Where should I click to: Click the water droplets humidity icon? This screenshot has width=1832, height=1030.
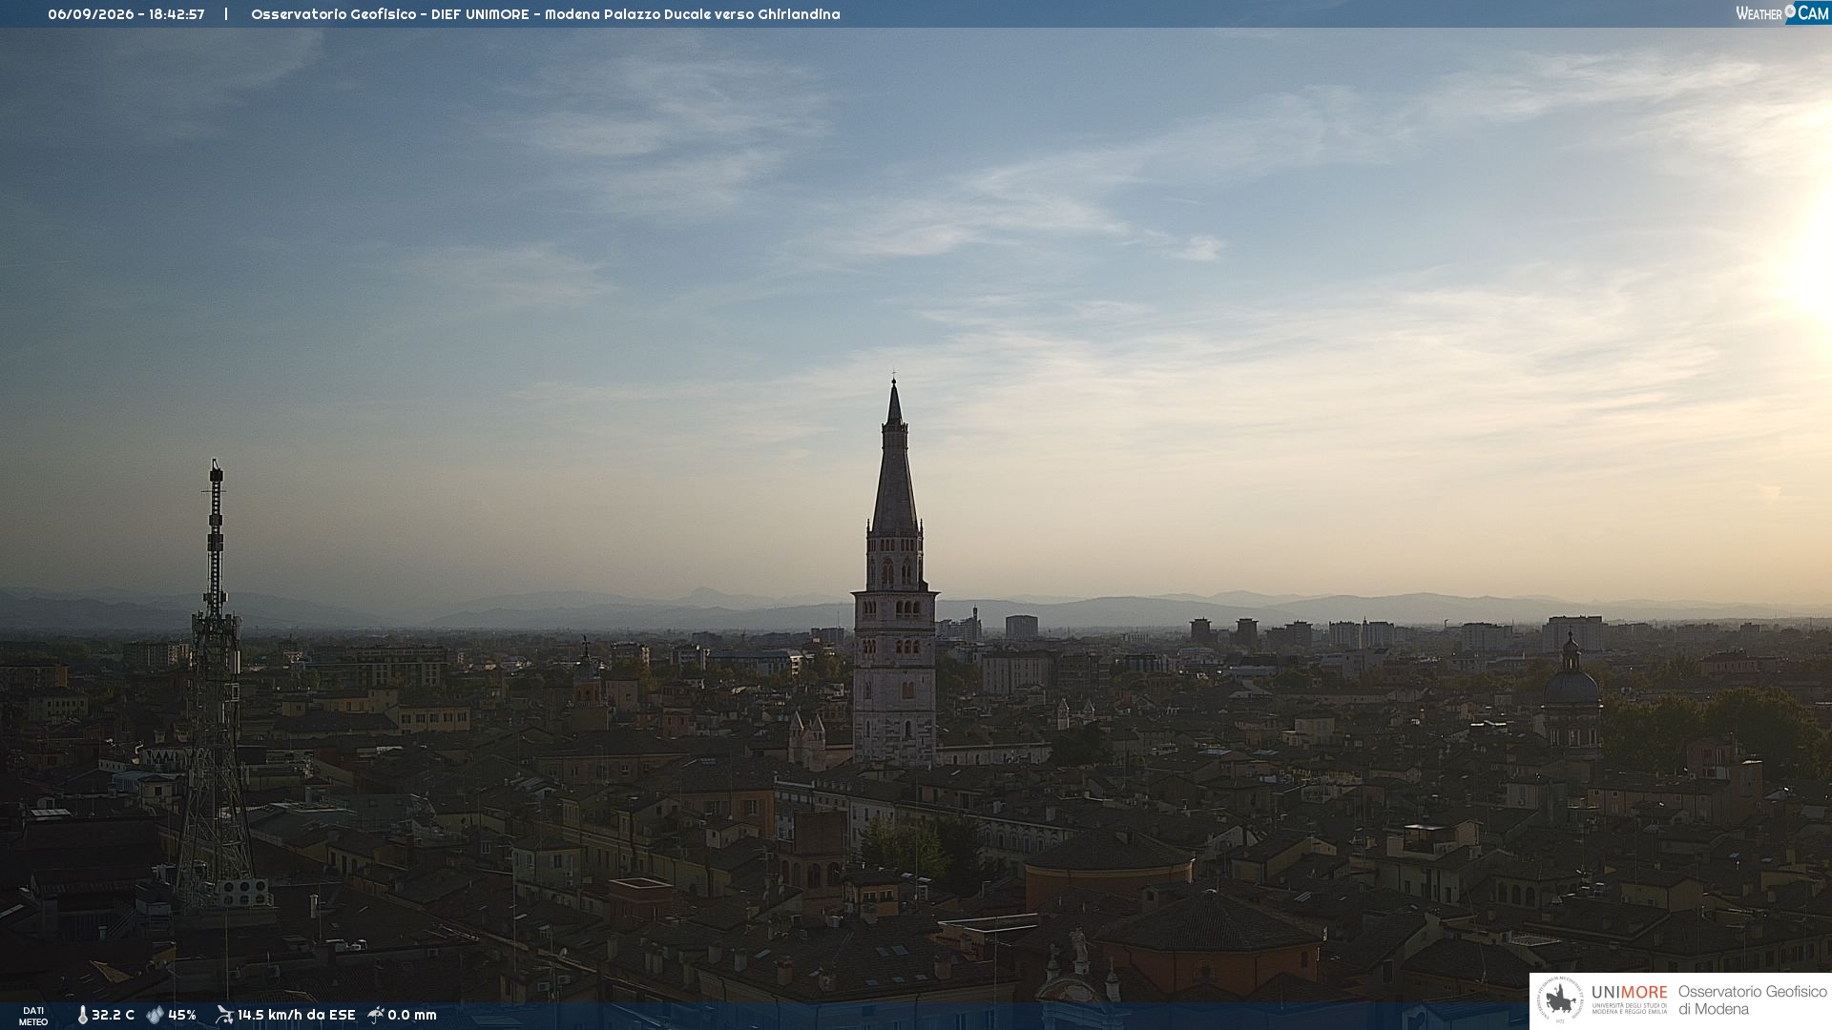click(155, 1015)
